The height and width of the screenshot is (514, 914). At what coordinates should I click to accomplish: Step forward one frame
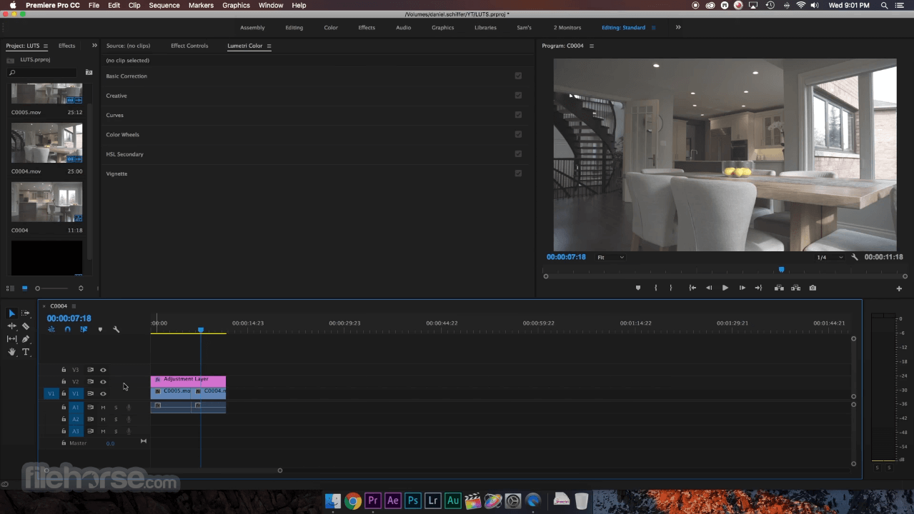(742, 288)
